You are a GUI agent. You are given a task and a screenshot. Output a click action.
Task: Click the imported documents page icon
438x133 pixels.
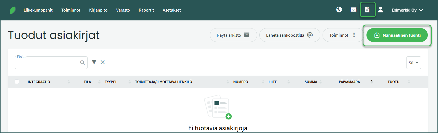pyautogui.click(x=367, y=10)
